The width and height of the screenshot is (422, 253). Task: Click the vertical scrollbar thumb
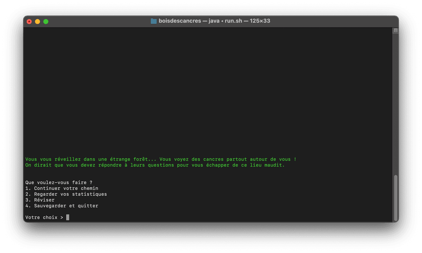point(395,197)
